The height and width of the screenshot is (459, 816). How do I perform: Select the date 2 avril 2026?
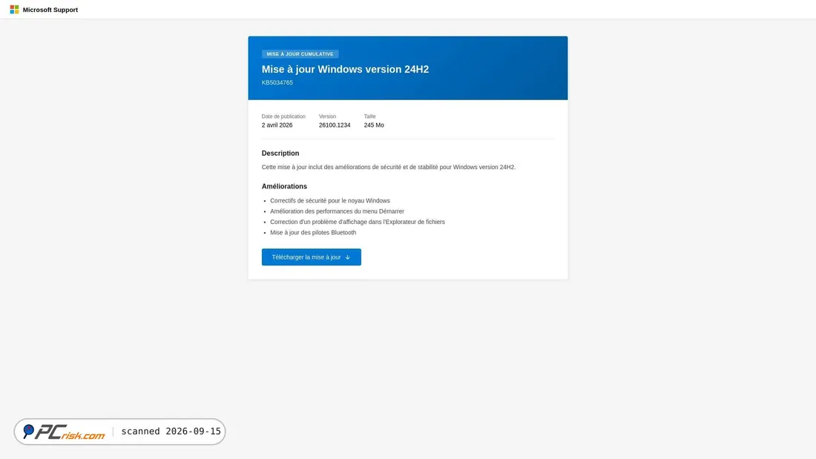pos(277,125)
